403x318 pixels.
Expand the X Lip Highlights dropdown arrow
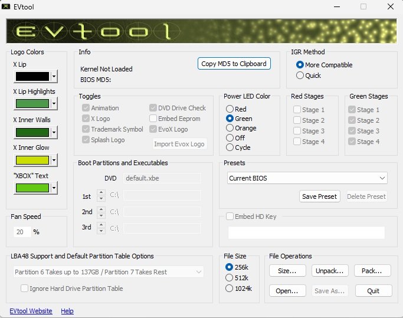(54, 104)
